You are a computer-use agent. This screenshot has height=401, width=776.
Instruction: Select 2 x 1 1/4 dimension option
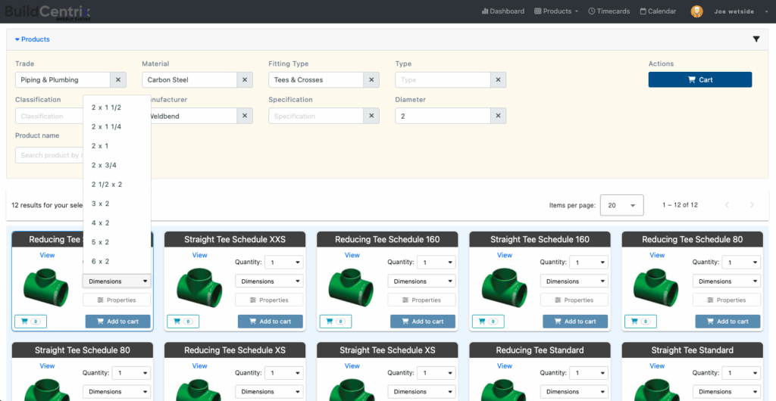point(107,127)
